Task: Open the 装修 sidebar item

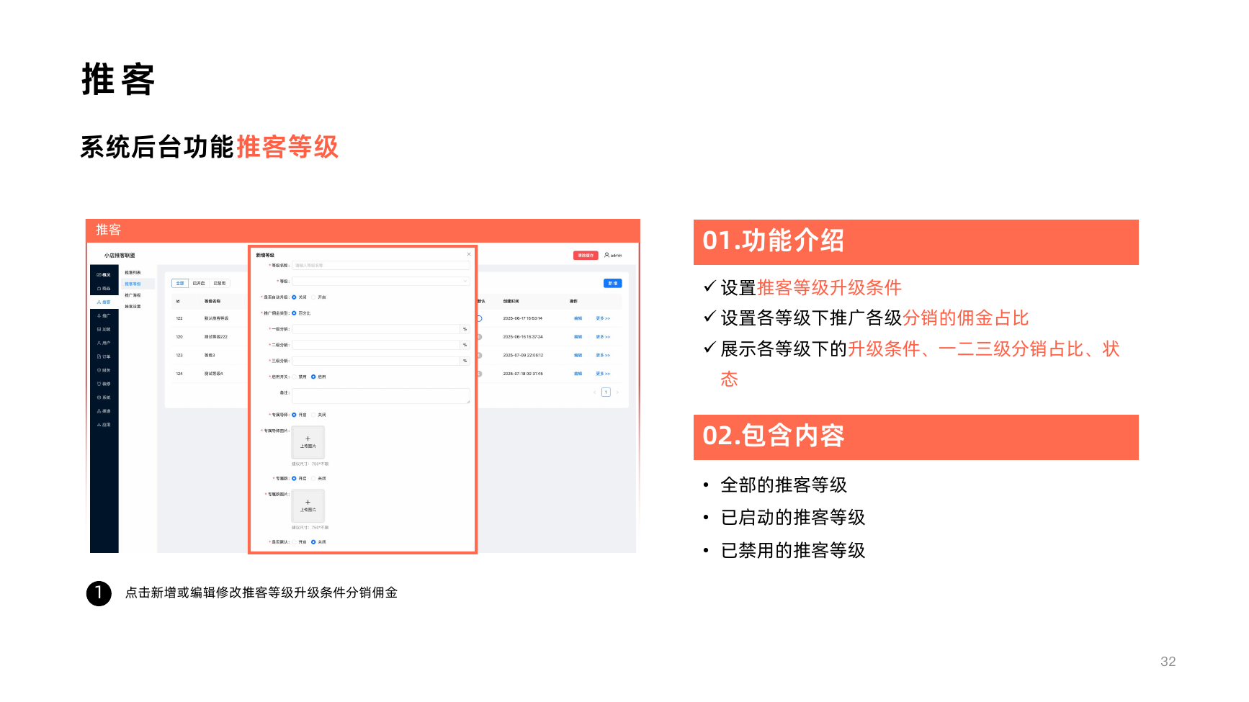Action: pos(104,384)
